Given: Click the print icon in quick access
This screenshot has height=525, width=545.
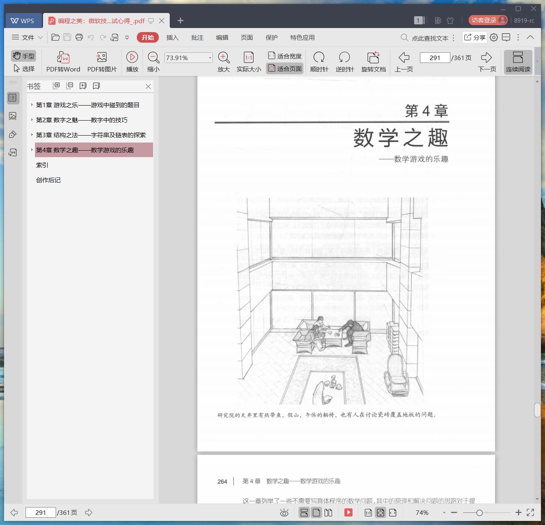Looking at the screenshot, I should point(79,37).
